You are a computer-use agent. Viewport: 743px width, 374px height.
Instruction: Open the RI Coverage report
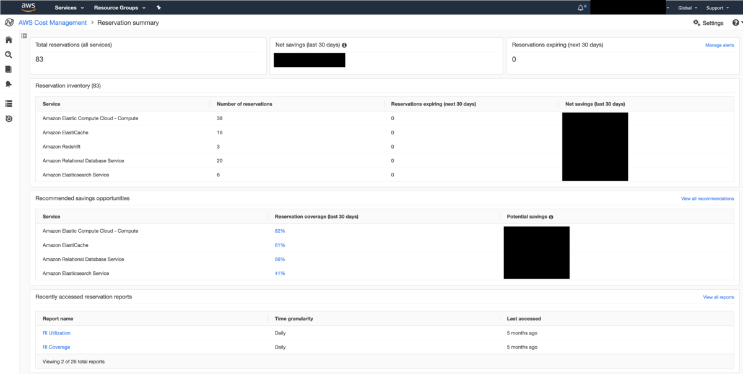tap(56, 347)
